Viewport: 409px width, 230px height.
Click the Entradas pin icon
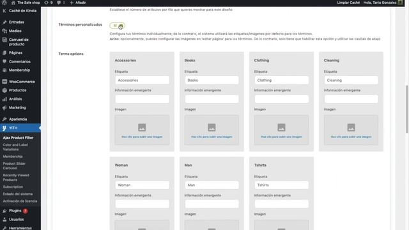[4, 22]
